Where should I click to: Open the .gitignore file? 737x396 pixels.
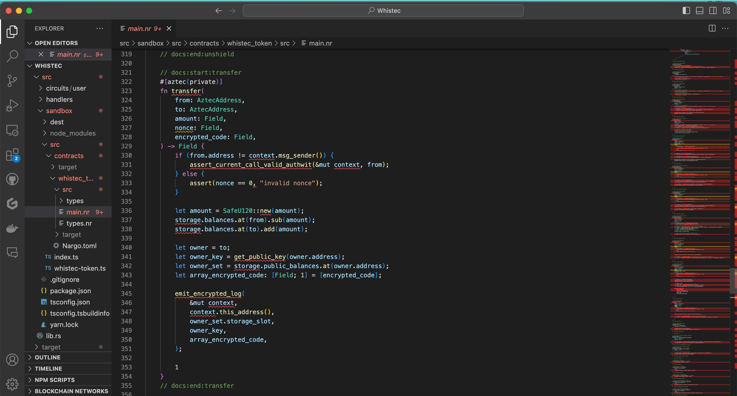click(68, 279)
